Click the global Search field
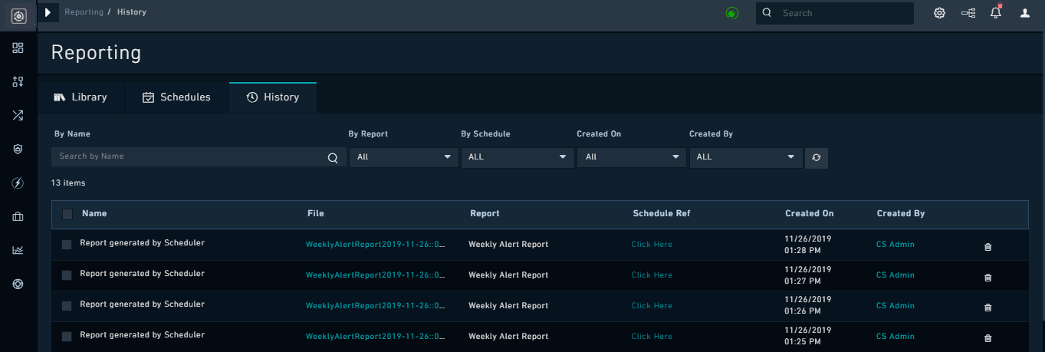The image size is (1045, 352). pos(834,13)
